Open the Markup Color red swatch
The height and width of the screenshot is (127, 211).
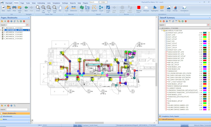pyautogui.click(x=139, y=7)
